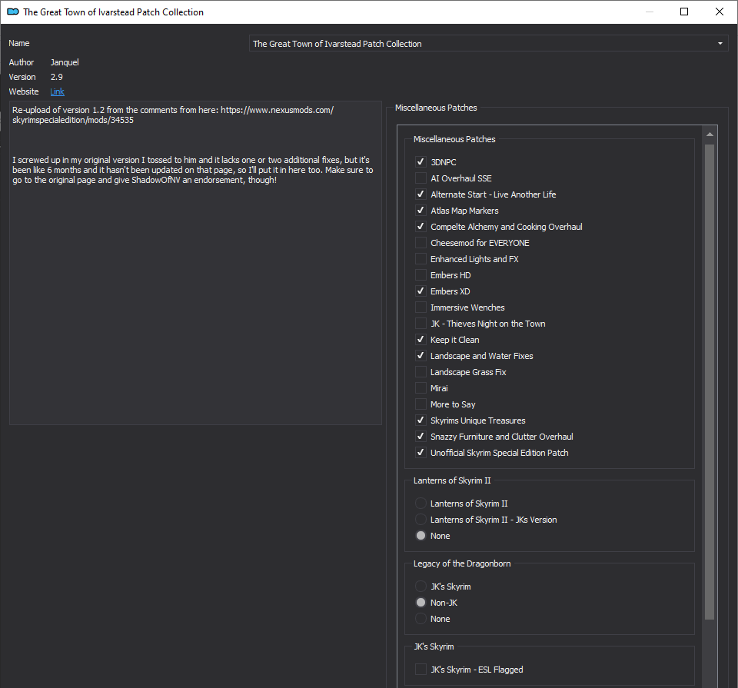Screen dimensions: 738x688
Task: Open the Name dropdown arrow
Action: pyautogui.click(x=720, y=43)
